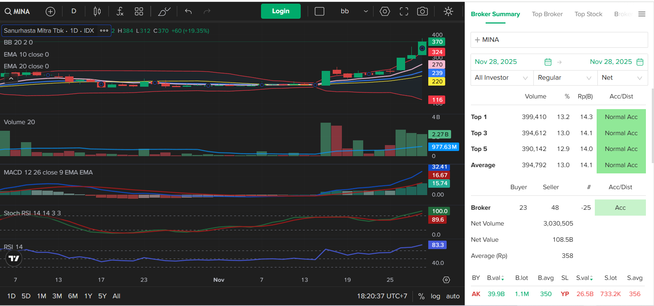654x306 pixels.
Task: Set chart range to 1M
Action: pos(42,296)
